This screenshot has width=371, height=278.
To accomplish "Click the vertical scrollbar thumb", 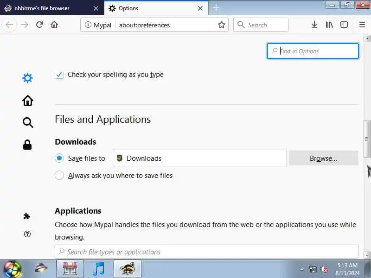I will click(x=367, y=139).
